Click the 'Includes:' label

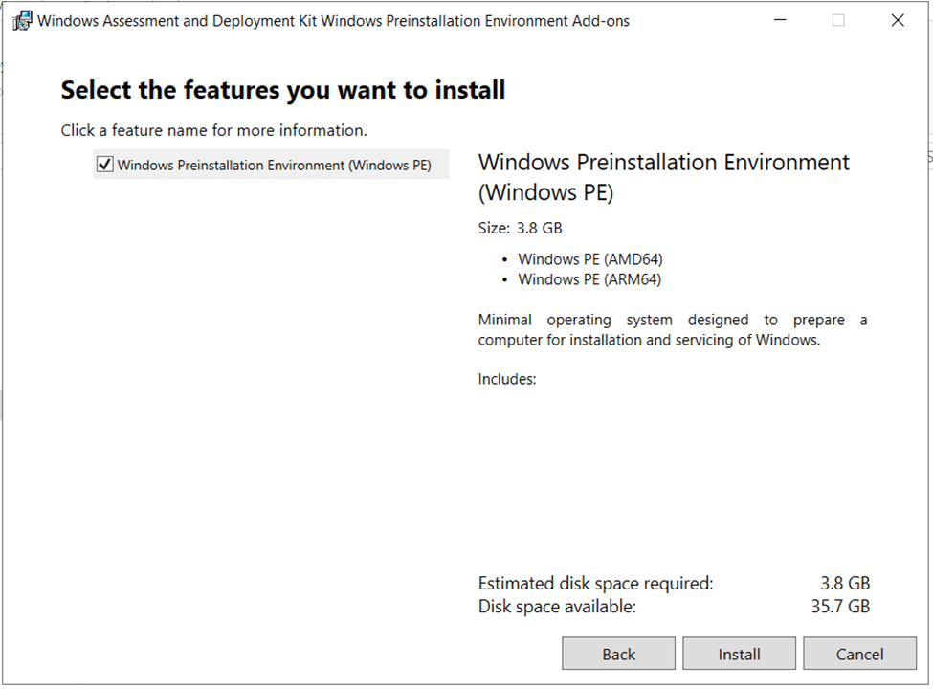507,379
